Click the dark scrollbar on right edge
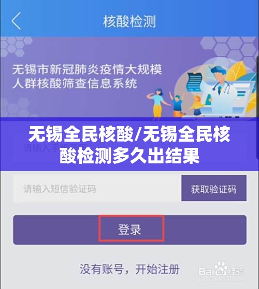This screenshot has height=289, width=259. coord(258,107)
